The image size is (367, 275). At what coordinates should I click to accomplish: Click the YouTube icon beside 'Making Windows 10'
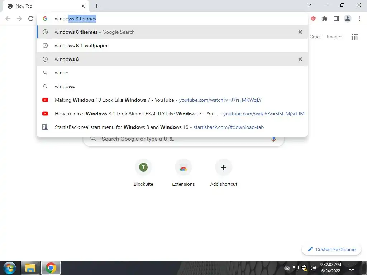pyautogui.click(x=45, y=100)
